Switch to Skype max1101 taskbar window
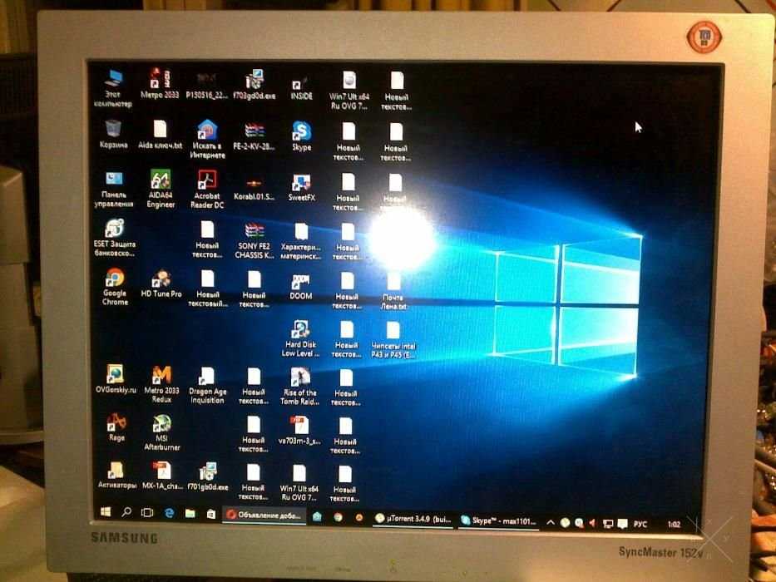776x582 pixels. click(498, 520)
